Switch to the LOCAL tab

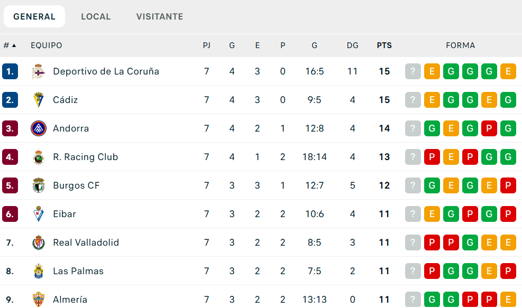tap(96, 16)
